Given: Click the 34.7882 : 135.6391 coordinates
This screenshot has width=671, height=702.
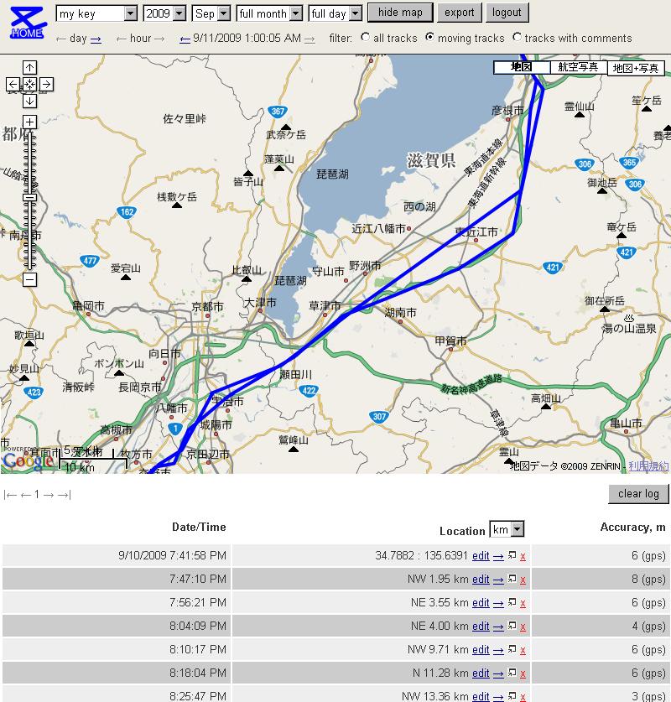Looking at the screenshot, I should [421, 555].
